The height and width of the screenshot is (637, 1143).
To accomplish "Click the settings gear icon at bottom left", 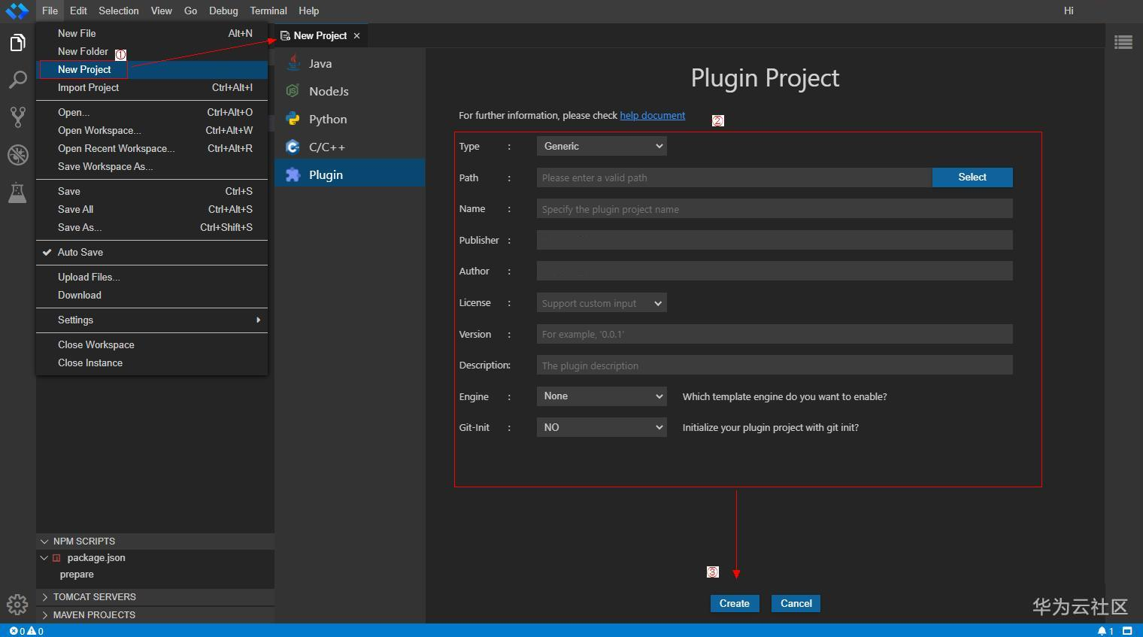I will [17, 604].
